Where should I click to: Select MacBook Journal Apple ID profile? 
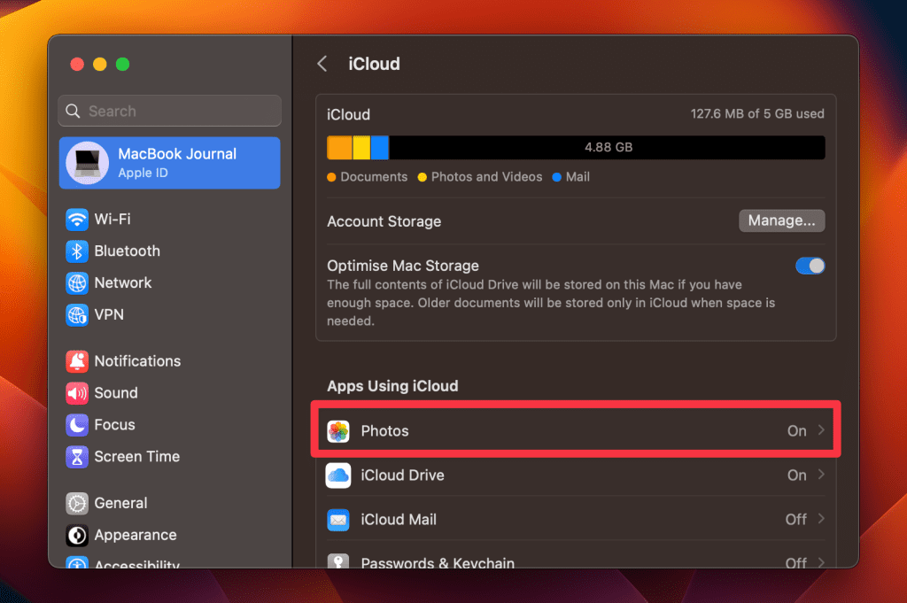170,163
